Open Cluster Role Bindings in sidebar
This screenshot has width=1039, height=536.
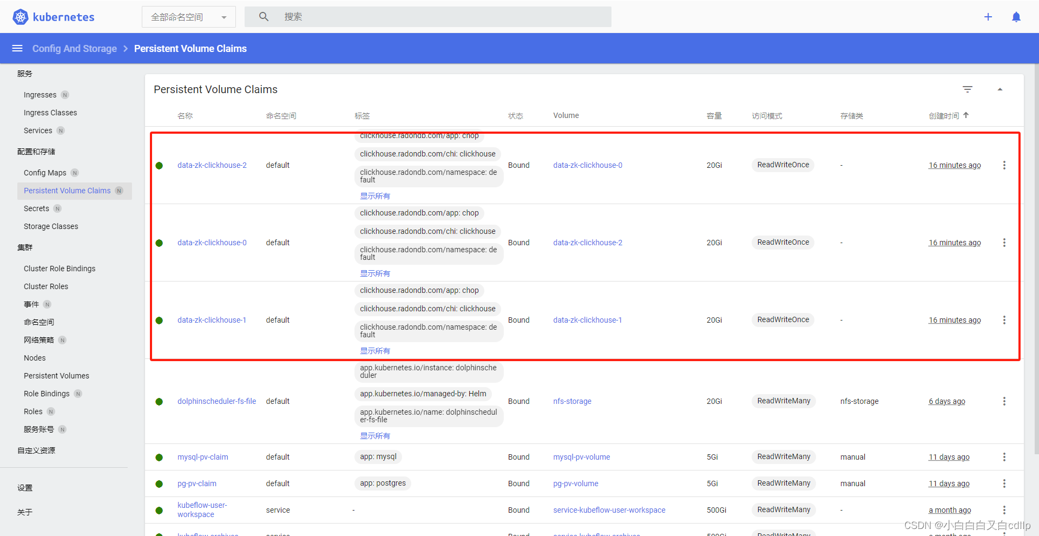[x=60, y=269]
